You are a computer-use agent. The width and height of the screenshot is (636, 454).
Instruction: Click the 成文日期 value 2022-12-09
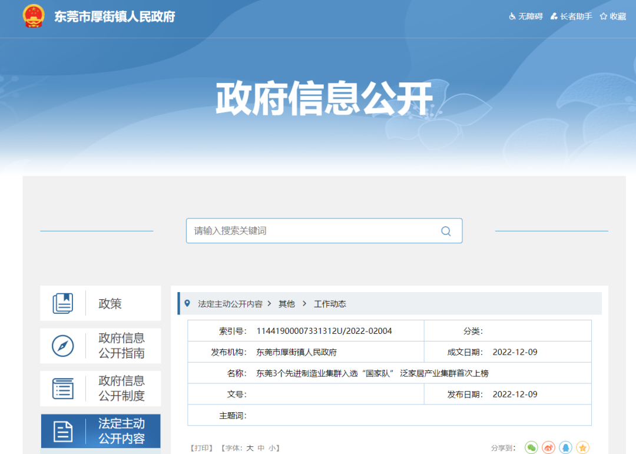(x=515, y=352)
